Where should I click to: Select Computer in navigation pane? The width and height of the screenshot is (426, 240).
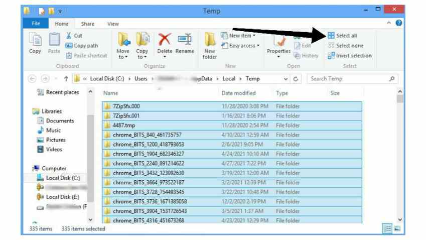pos(49,169)
